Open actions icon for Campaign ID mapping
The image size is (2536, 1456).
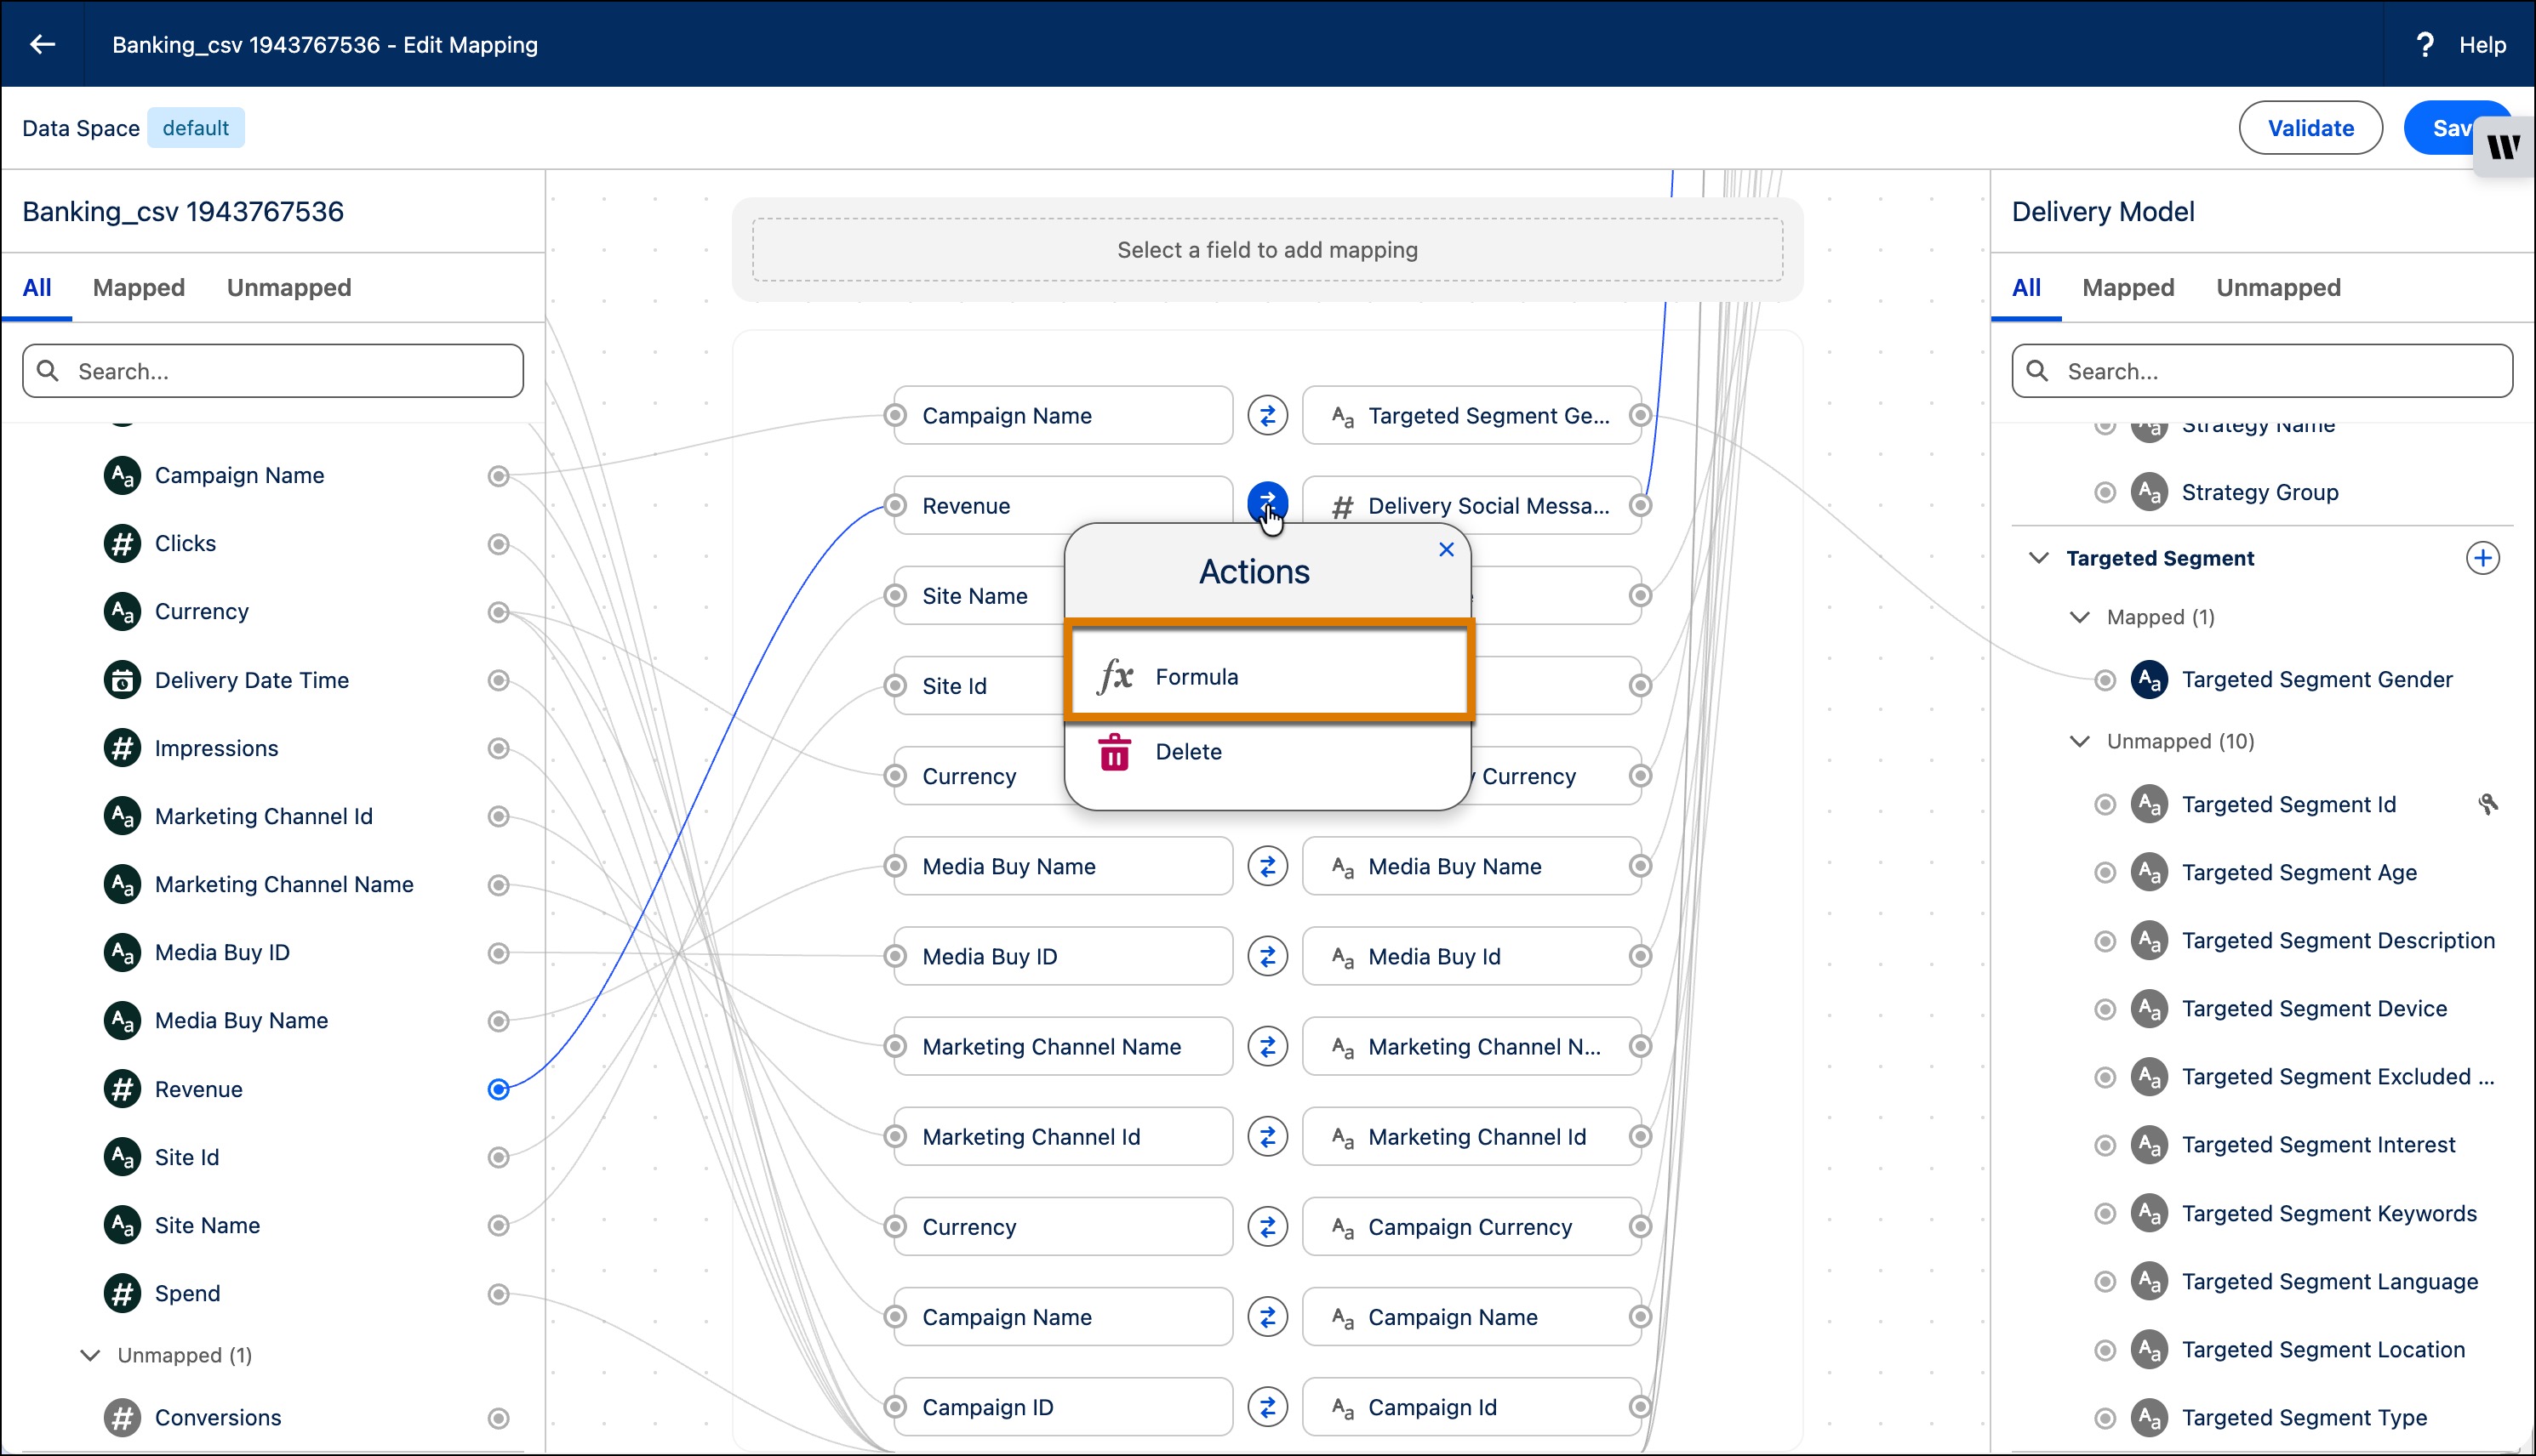[1267, 1407]
